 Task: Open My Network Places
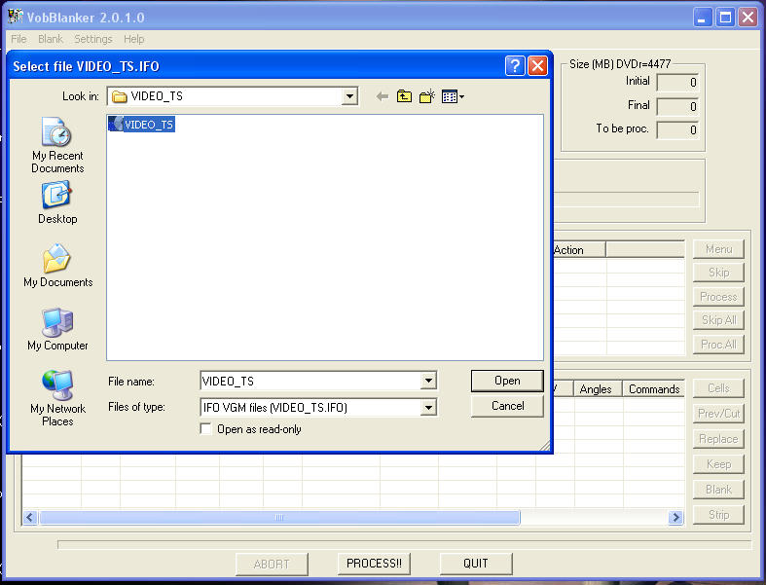pyautogui.click(x=57, y=398)
